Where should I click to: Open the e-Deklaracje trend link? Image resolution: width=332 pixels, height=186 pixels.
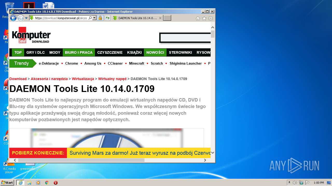49,63
